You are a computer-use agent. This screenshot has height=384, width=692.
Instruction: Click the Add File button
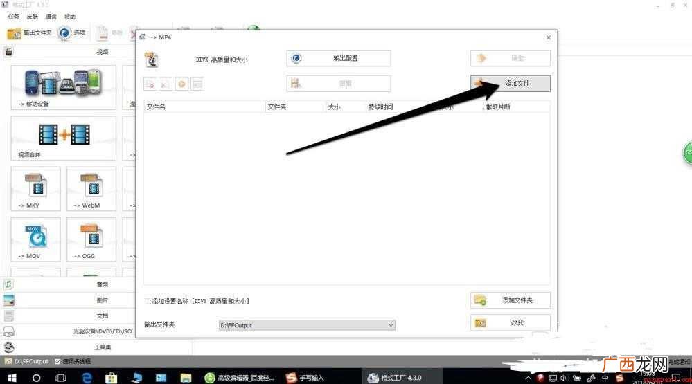click(511, 83)
